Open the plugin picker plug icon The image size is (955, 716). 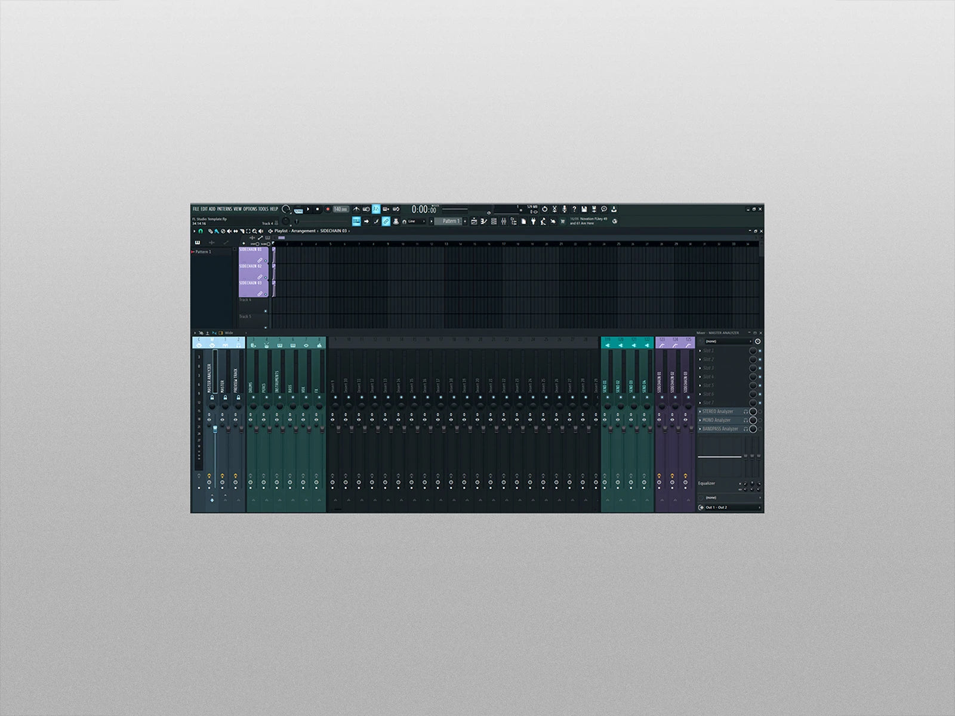pos(534,221)
